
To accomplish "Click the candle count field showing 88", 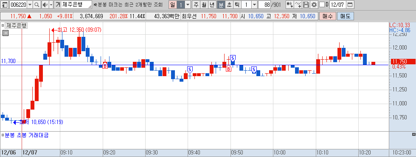I will (x=264, y=5).
